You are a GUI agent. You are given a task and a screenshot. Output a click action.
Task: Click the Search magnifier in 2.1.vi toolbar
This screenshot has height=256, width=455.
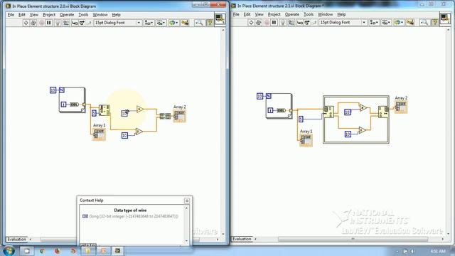pyautogui.click(x=424, y=22)
